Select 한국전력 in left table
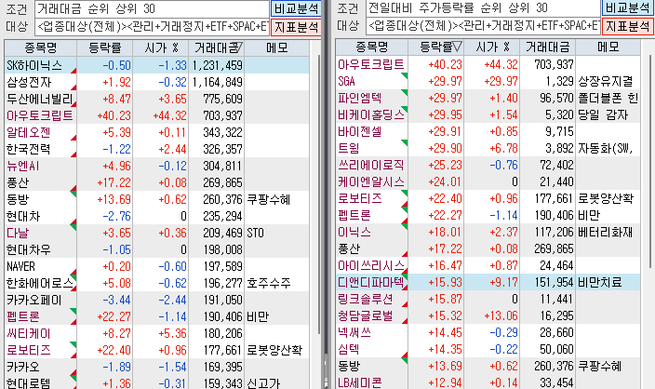Screen dimensions: 655x389 [29, 149]
